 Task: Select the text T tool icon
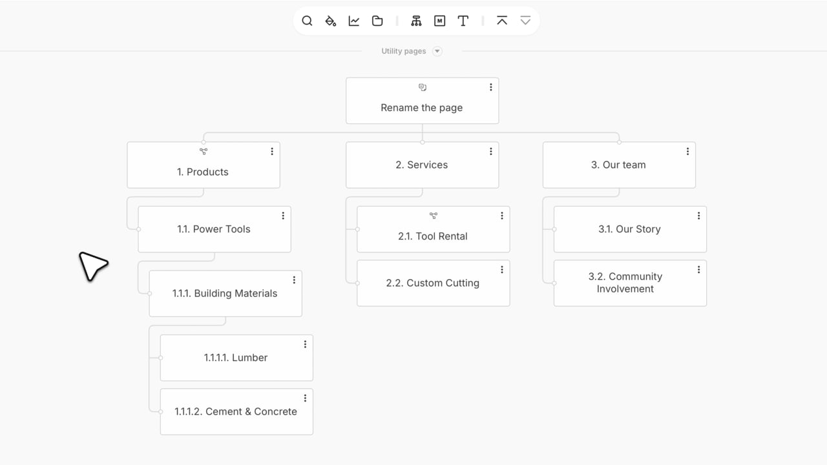(x=463, y=21)
